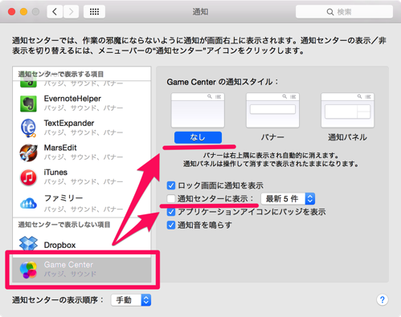Image resolution: width=401 pixels, height=317 pixels.
Task: Click the 通知パネル style preview thumbnail
Action: pos(347,110)
